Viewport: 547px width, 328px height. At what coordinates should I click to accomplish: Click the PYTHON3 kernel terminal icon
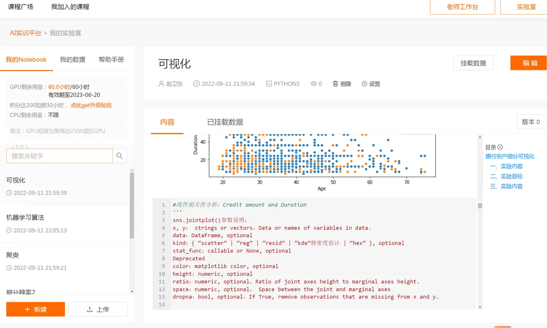[x=269, y=84]
